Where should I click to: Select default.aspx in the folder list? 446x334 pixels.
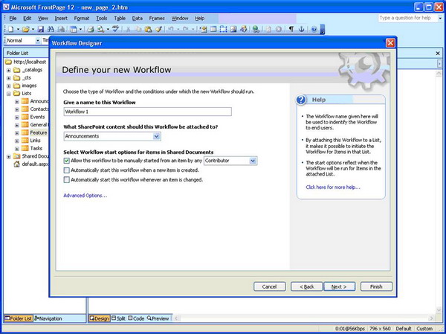coord(32,164)
